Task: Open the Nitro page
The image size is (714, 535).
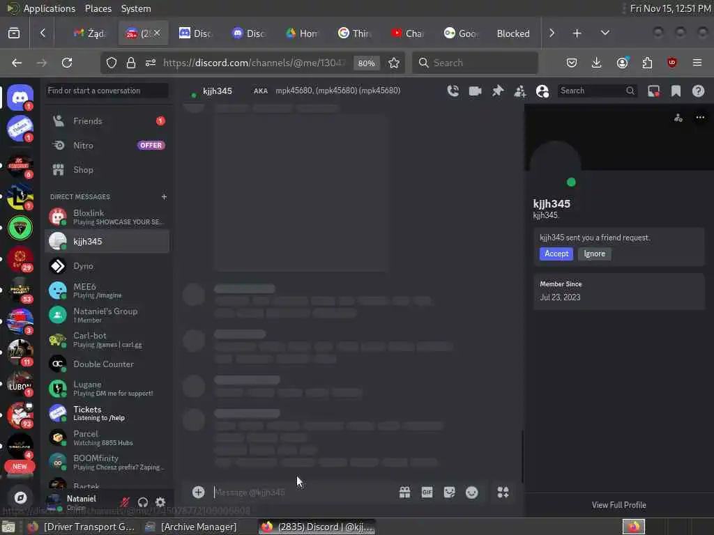Action: click(x=107, y=145)
